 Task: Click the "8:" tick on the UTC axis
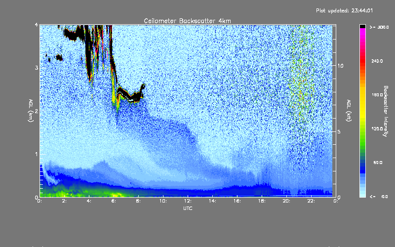[139, 201]
